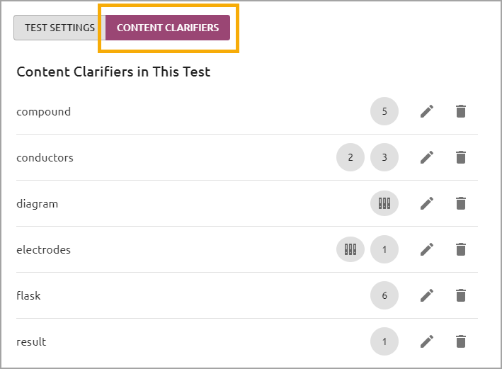
Task: Click question badge 6 for flask
Action: (x=384, y=295)
